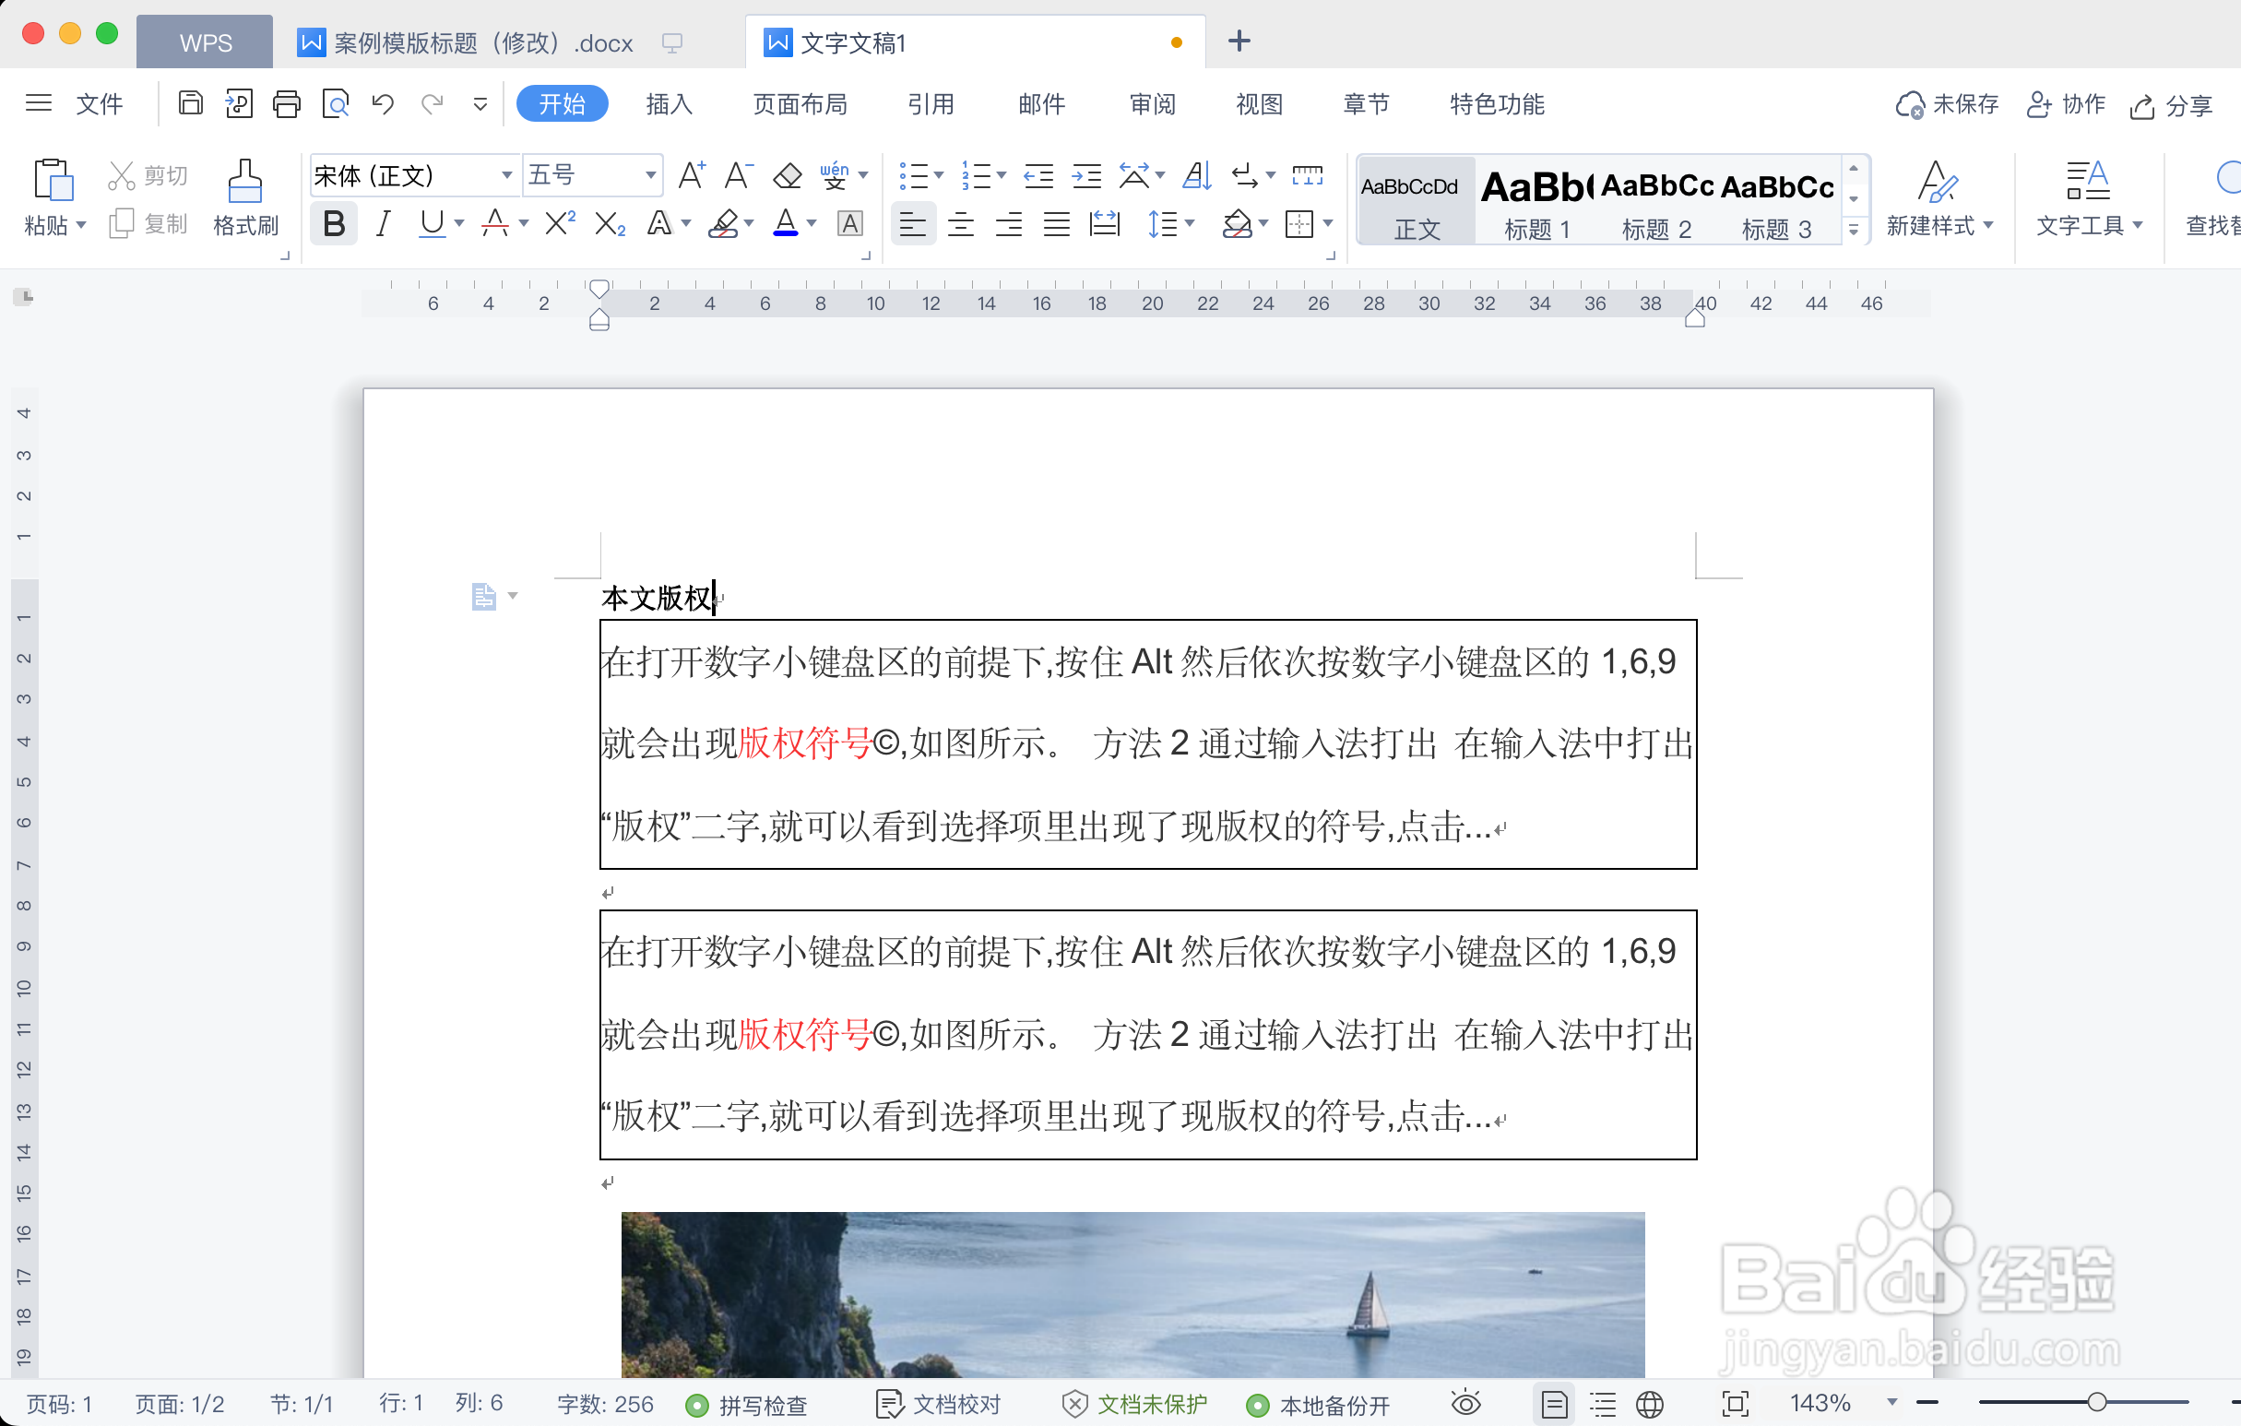Switch to the 审阅 ribbon tab
Screen dimensions: 2241x1426
[x=1151, y=103]
